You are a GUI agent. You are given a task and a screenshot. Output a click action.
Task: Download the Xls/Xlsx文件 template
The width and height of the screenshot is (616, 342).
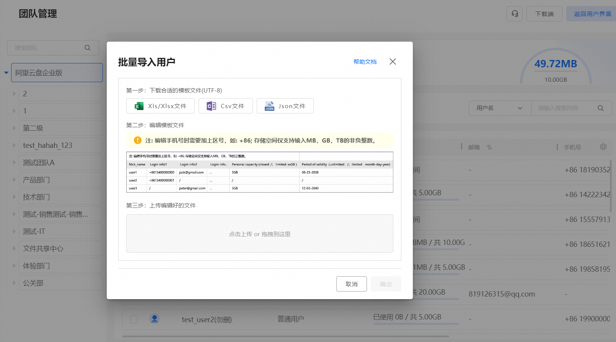click(x=160, y=106)
